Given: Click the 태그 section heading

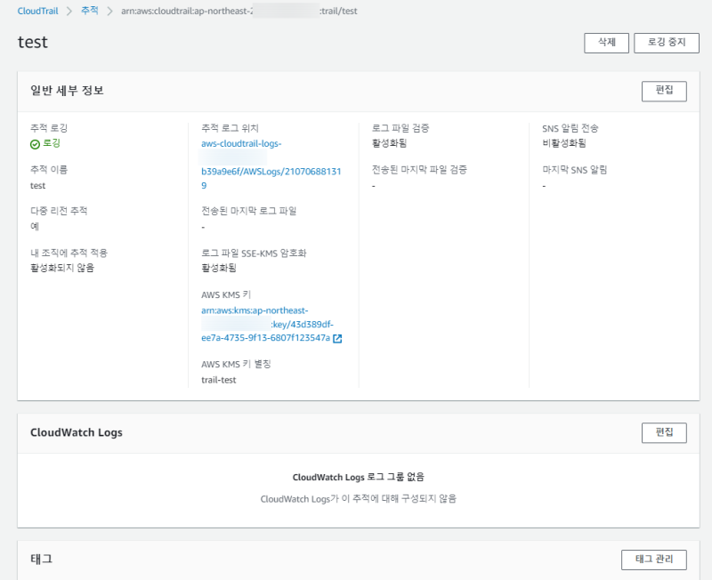Looking at the screenshot, I should (x=41, y=560).
